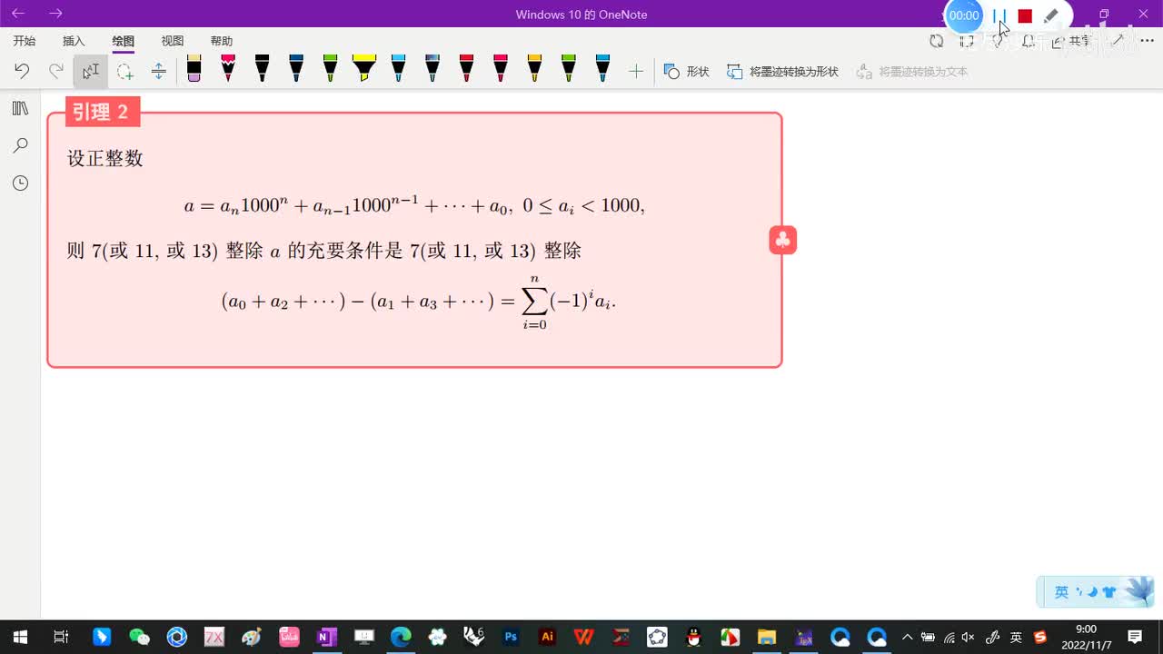Click the 00:00 recording timer

pyautogui.click(x=964, y=15)
